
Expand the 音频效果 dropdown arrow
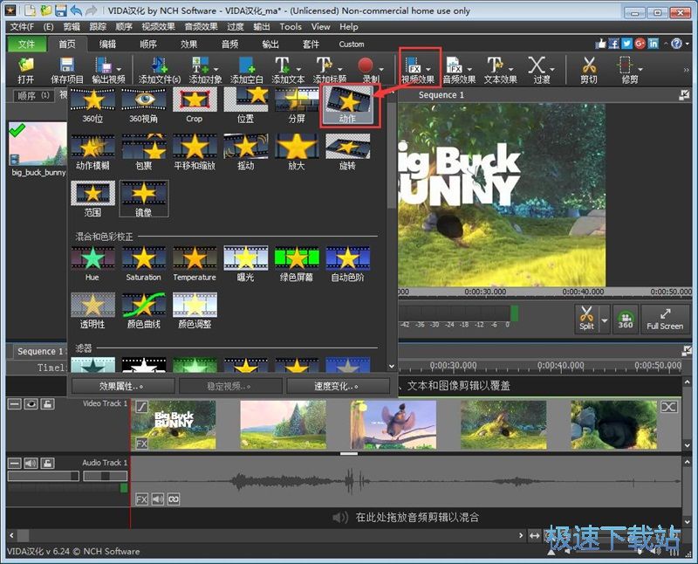pyautogui.click(x=469, y=70)
